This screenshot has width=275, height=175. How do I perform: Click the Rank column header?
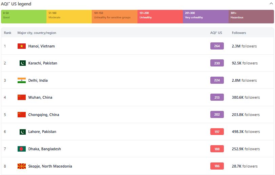click(8, 33)
